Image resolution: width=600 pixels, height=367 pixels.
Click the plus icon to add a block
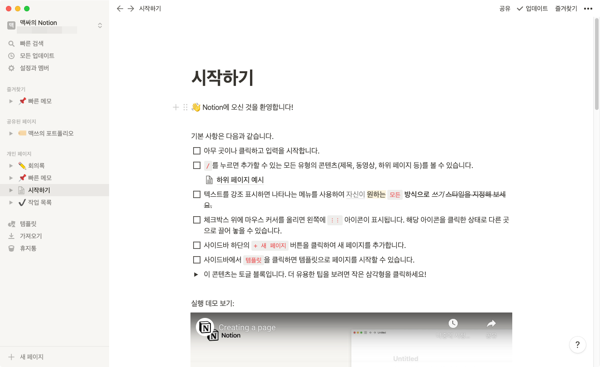176,107
